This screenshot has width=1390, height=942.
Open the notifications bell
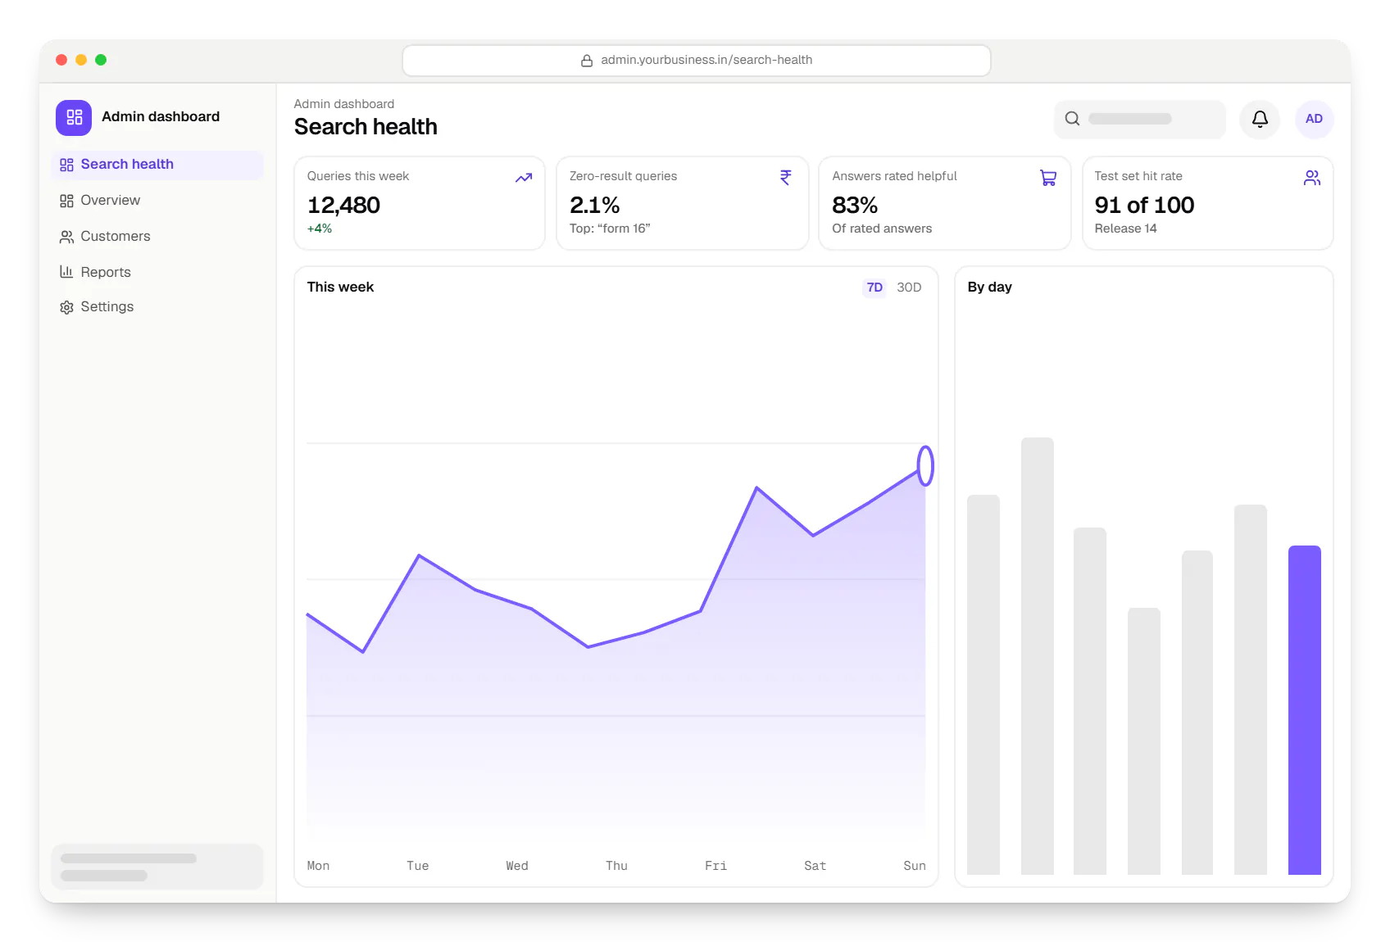(1260, 119)
